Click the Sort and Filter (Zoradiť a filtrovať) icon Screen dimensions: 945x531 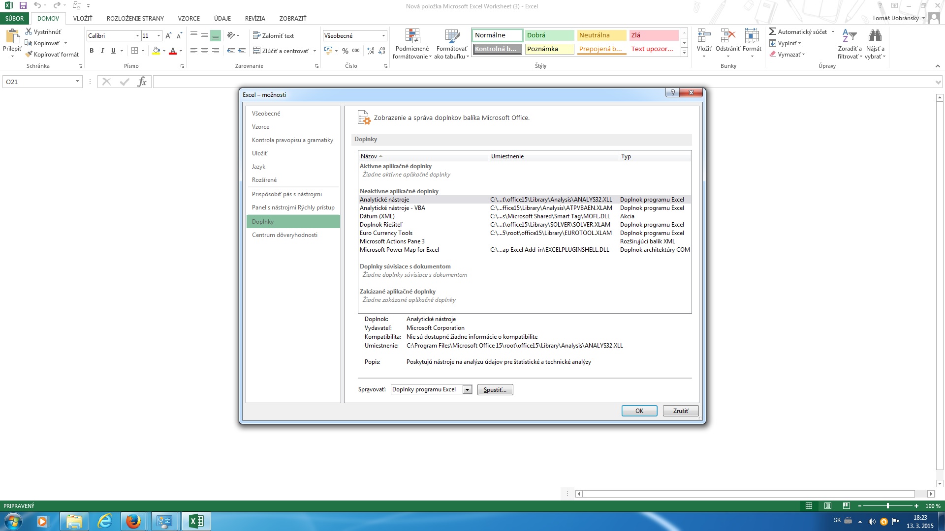click(850, 44)
